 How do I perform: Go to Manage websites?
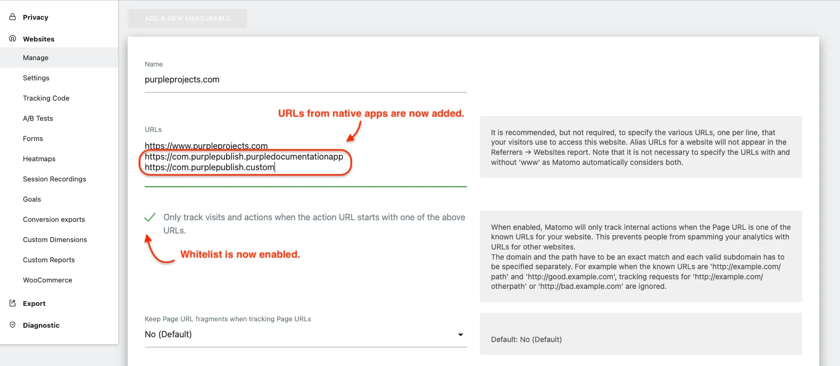coord(36,57)
